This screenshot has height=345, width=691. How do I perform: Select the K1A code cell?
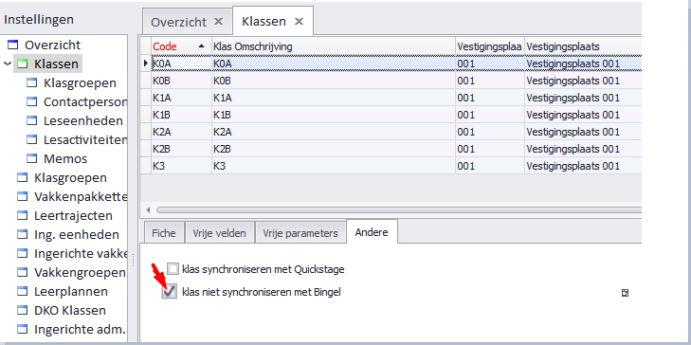pos(181,98)
